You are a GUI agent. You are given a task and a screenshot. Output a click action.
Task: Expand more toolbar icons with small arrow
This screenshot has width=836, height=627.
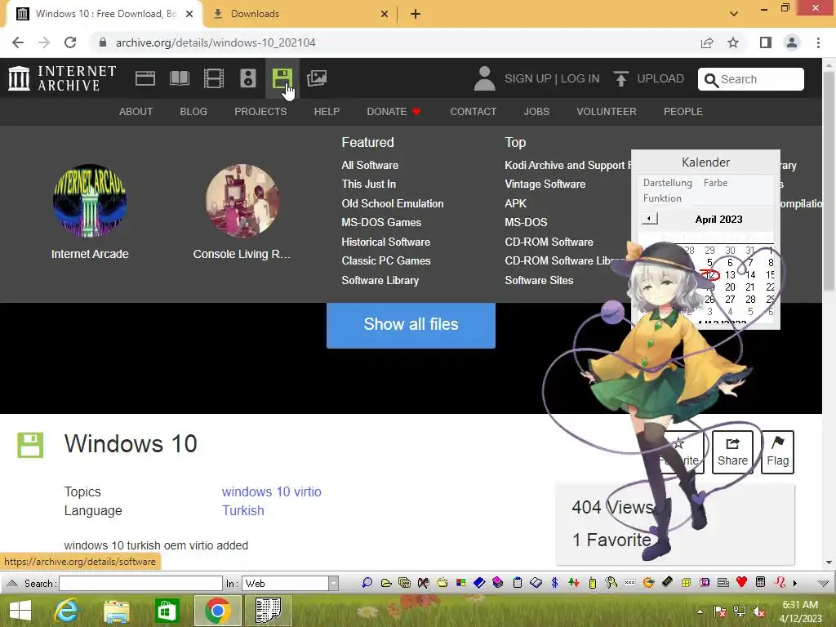795,583
